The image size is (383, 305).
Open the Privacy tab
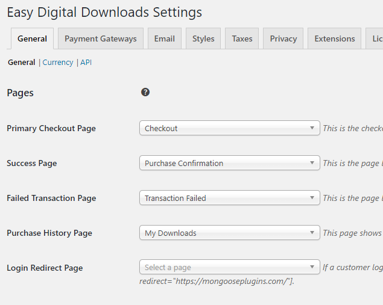tap(283, 39)
